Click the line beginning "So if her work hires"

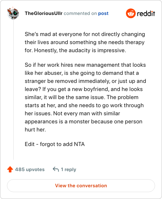[85, 65]
